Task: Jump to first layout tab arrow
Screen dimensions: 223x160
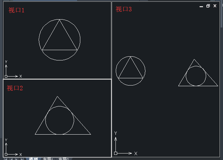Action: click(6, 159)
